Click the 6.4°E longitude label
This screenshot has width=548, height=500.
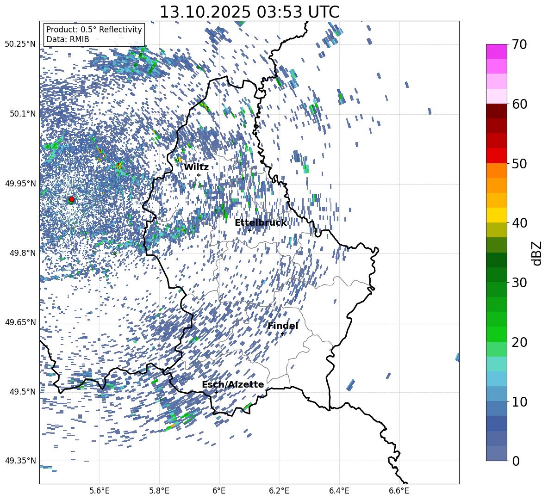pos(339,491)
